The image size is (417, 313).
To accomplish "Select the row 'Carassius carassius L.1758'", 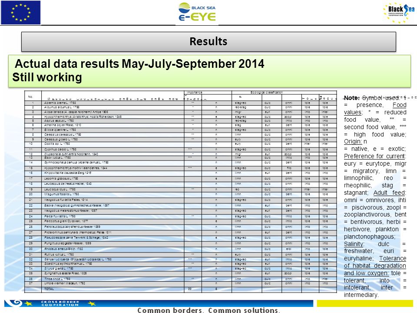I will point(181,135).
